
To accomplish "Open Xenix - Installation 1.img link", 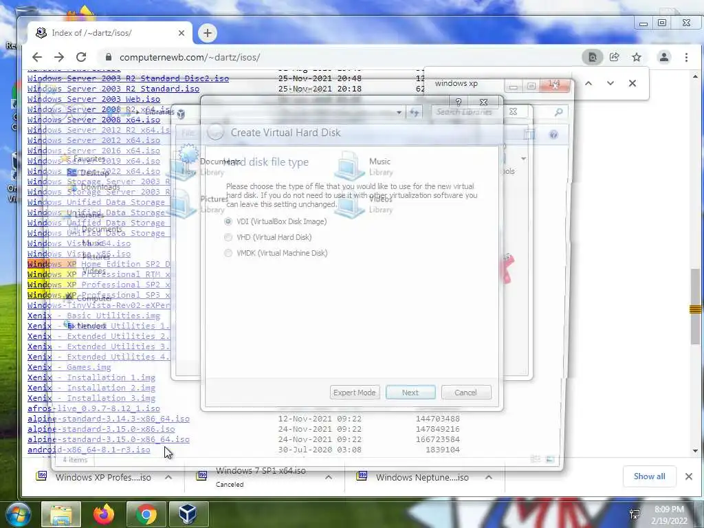I will click(x=91, y=377).
